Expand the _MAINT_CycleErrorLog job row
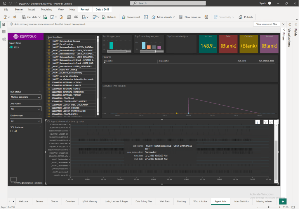Image resolution: width=299 pixels, height=209 pixels. click(48, 44)
